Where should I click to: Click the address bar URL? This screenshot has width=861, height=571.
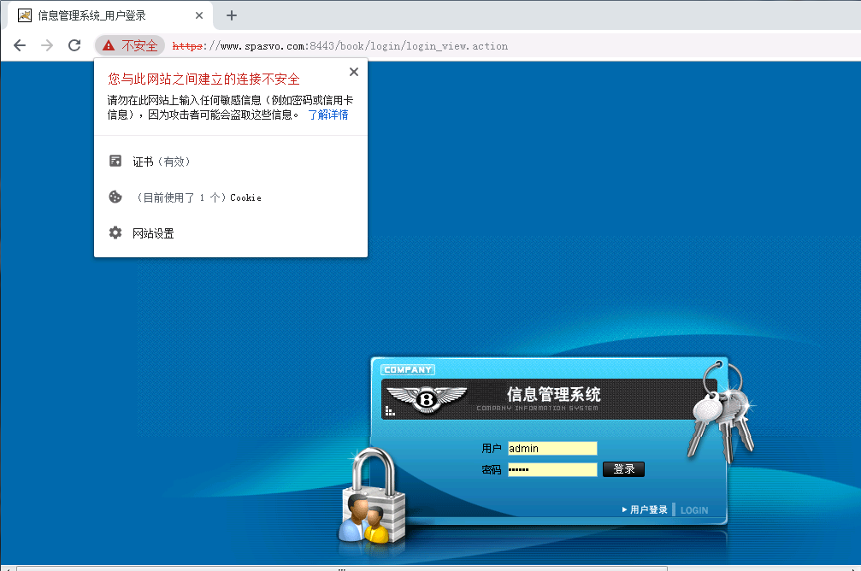(x=342, y=45)
